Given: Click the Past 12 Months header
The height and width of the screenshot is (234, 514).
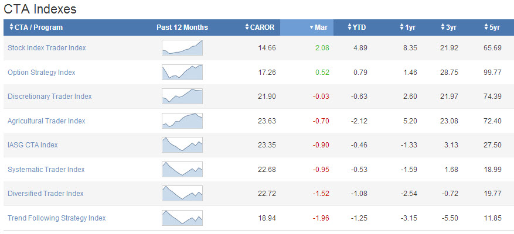Looking at the screenshot, I should (182, 27).
